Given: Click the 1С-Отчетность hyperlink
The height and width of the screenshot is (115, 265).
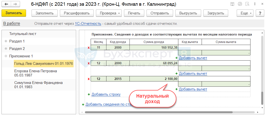Looking at the screenshot, I should pos(88,24).
